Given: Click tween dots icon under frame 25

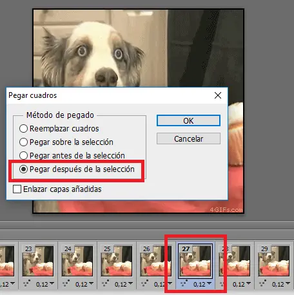Looking at the screenshot, I should (x=106, y=283).
